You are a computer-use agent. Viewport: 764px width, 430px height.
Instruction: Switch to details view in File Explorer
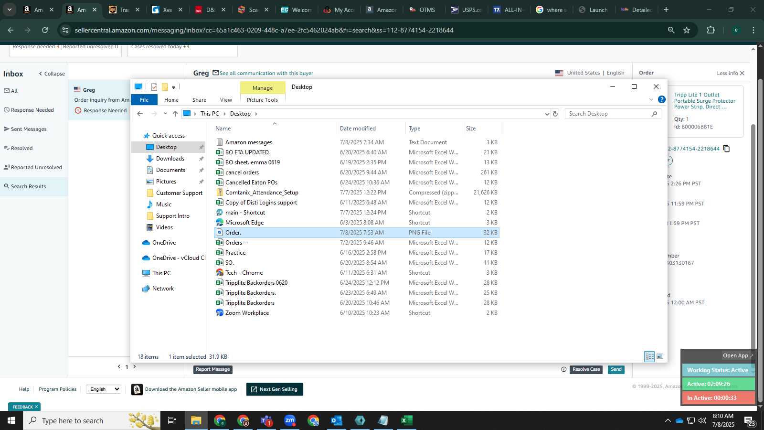(x=649, y=356)
